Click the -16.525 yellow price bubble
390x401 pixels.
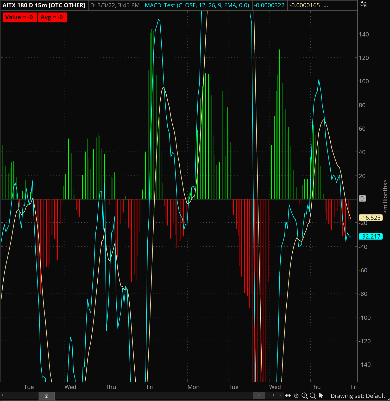tap(371, 218)
